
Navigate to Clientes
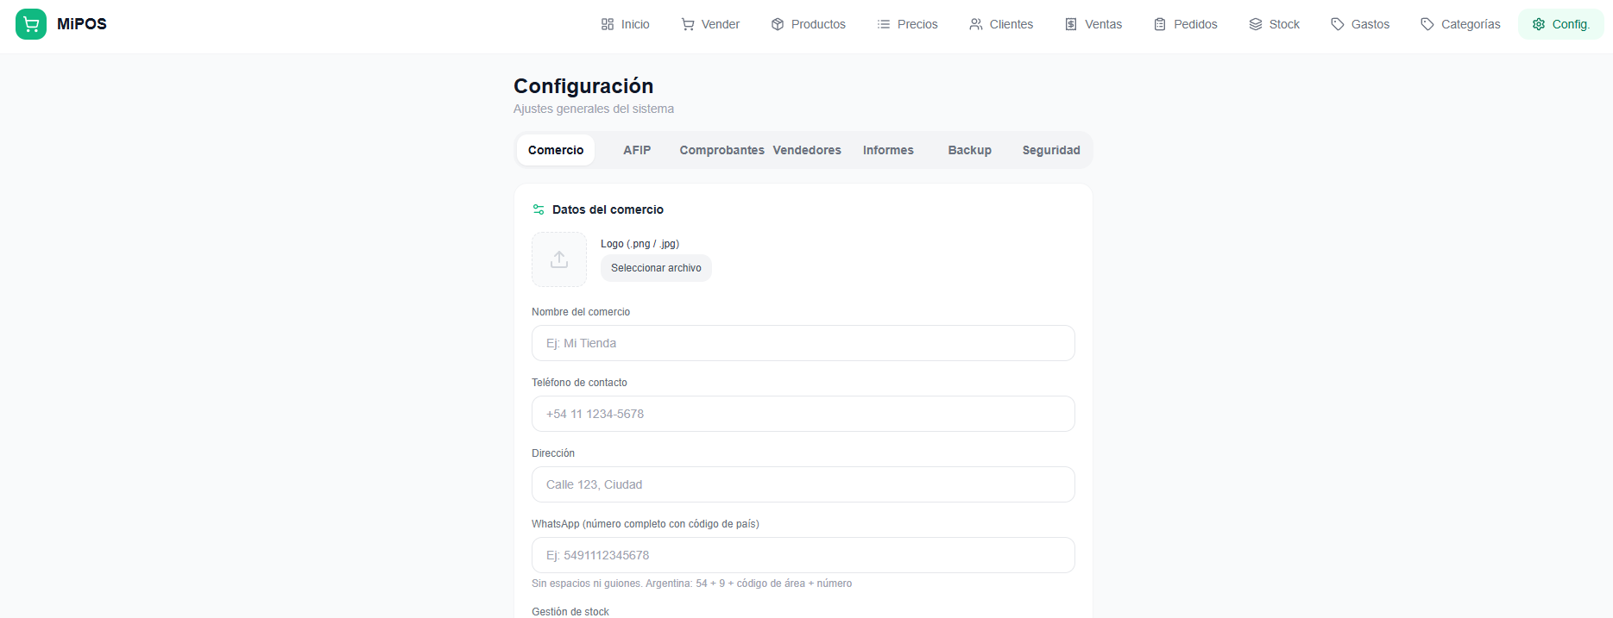[1001, 24]
